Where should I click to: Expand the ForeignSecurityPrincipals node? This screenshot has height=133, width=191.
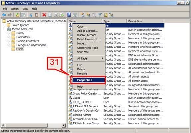click(9, 45)
